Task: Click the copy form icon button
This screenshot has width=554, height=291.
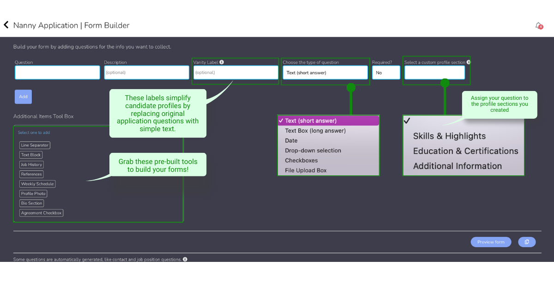Action: click(527, 242)
